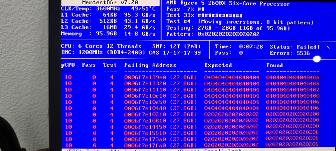This screenshot has width=336, height=151.
Task: Select failing address 0006f7e11110
Action: (x=145, y=90)
